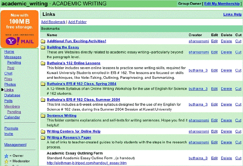Click the folder icon beside EfS # 162 Class, Summer 2004
Screen dimensions: 243x166
(x=43, y=100)
